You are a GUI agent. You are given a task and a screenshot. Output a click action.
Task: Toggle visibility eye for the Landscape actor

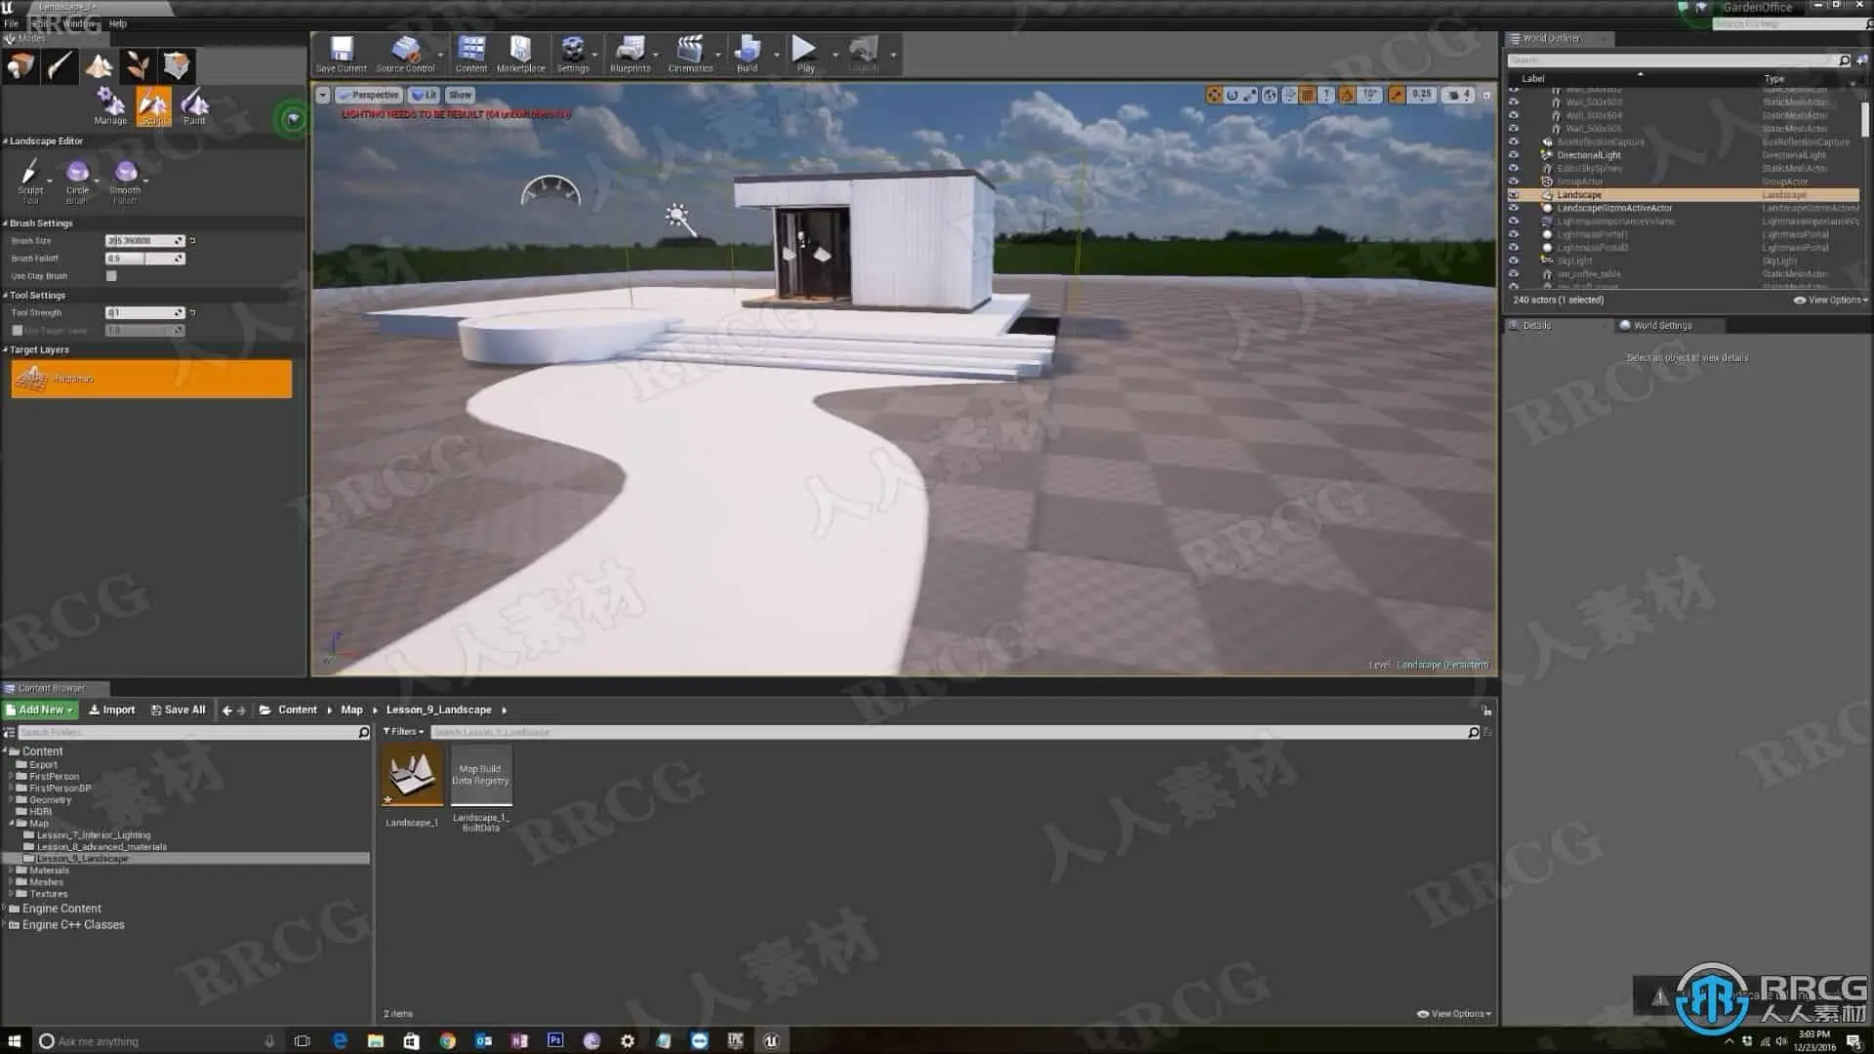[1514, 195]
